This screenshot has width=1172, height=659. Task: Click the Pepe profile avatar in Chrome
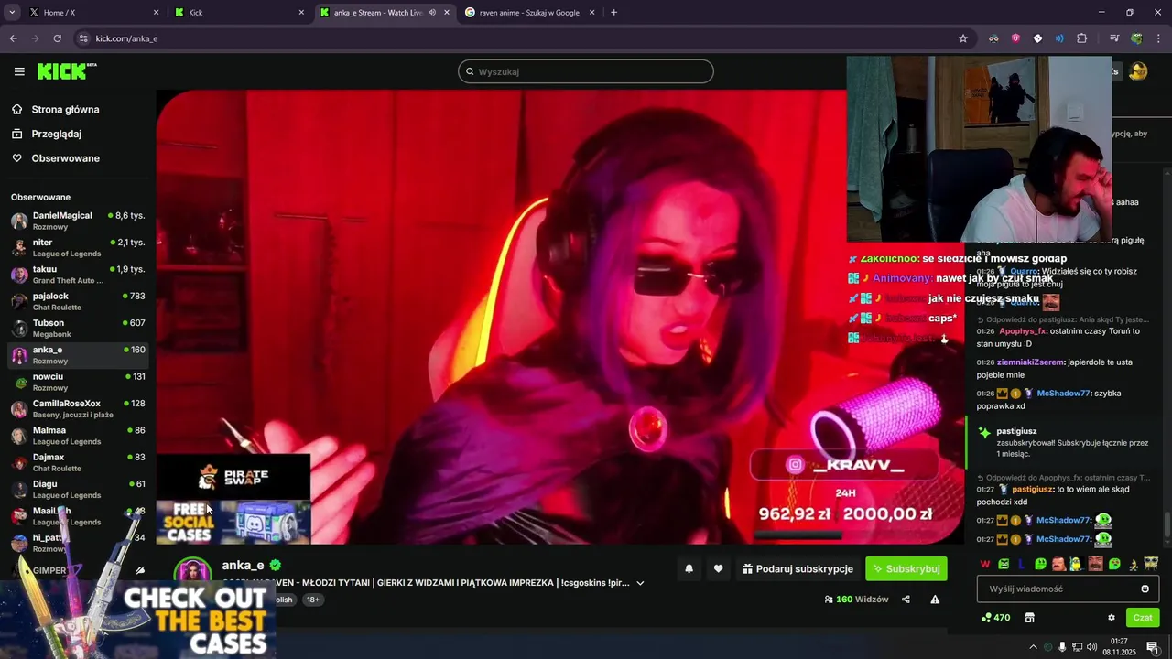[x=1136, y=38]
